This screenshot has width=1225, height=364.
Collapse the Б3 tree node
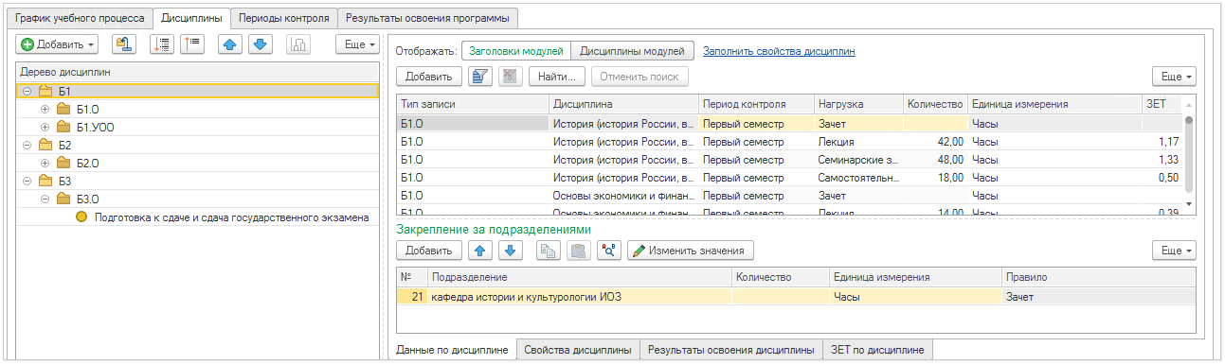27,182
